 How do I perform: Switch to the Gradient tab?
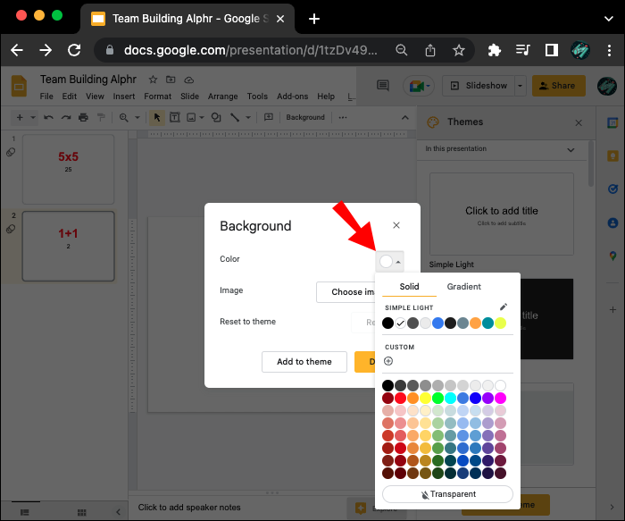click(463, 287)
